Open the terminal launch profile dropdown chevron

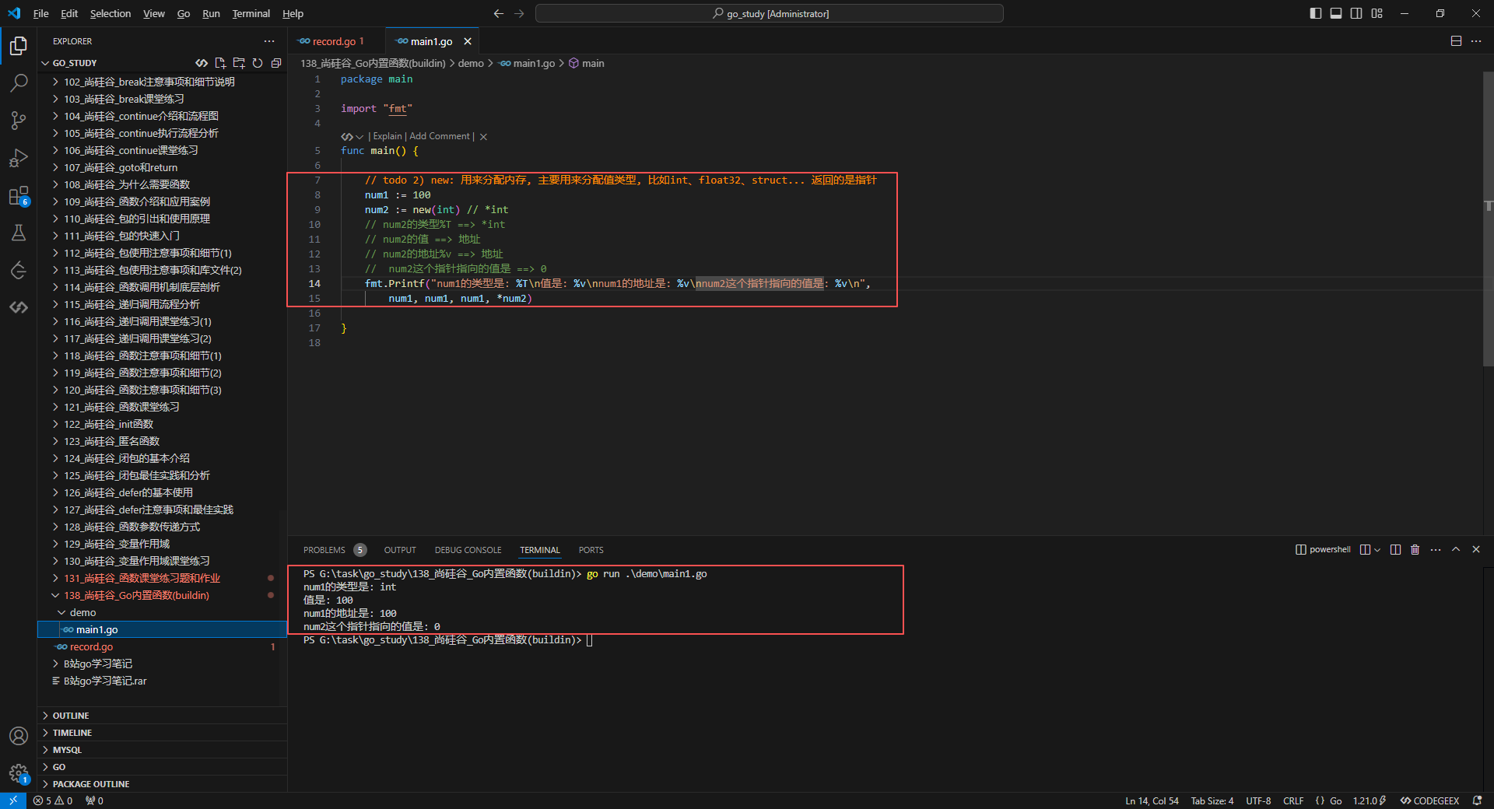[x=1377, y=550]
